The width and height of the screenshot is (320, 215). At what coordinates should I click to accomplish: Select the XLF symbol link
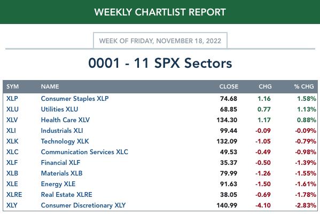point(12,163)
